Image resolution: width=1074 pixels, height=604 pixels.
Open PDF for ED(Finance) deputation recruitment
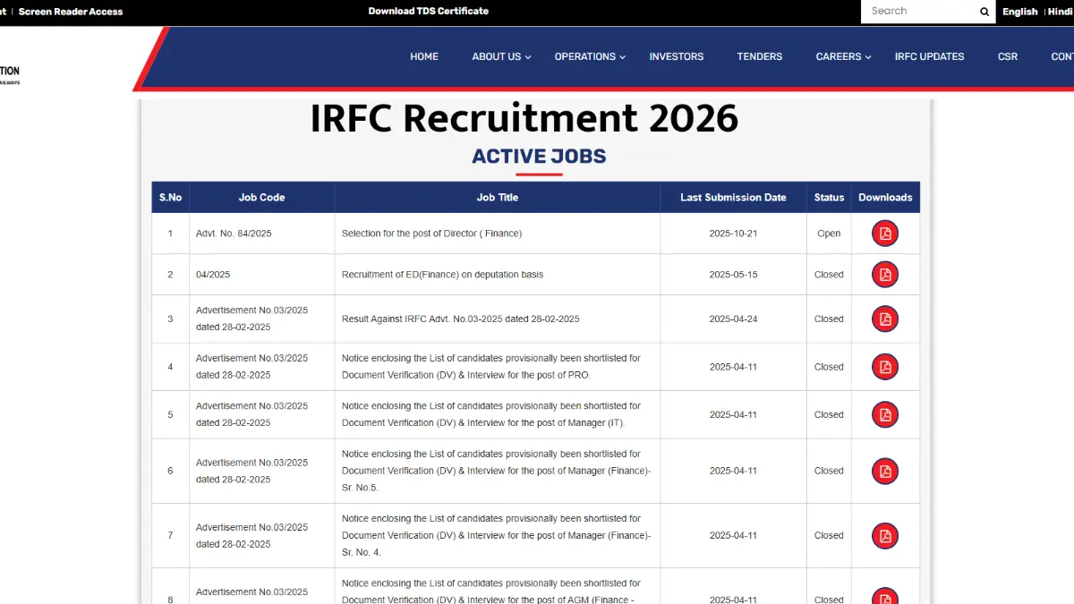pos(884,274)
